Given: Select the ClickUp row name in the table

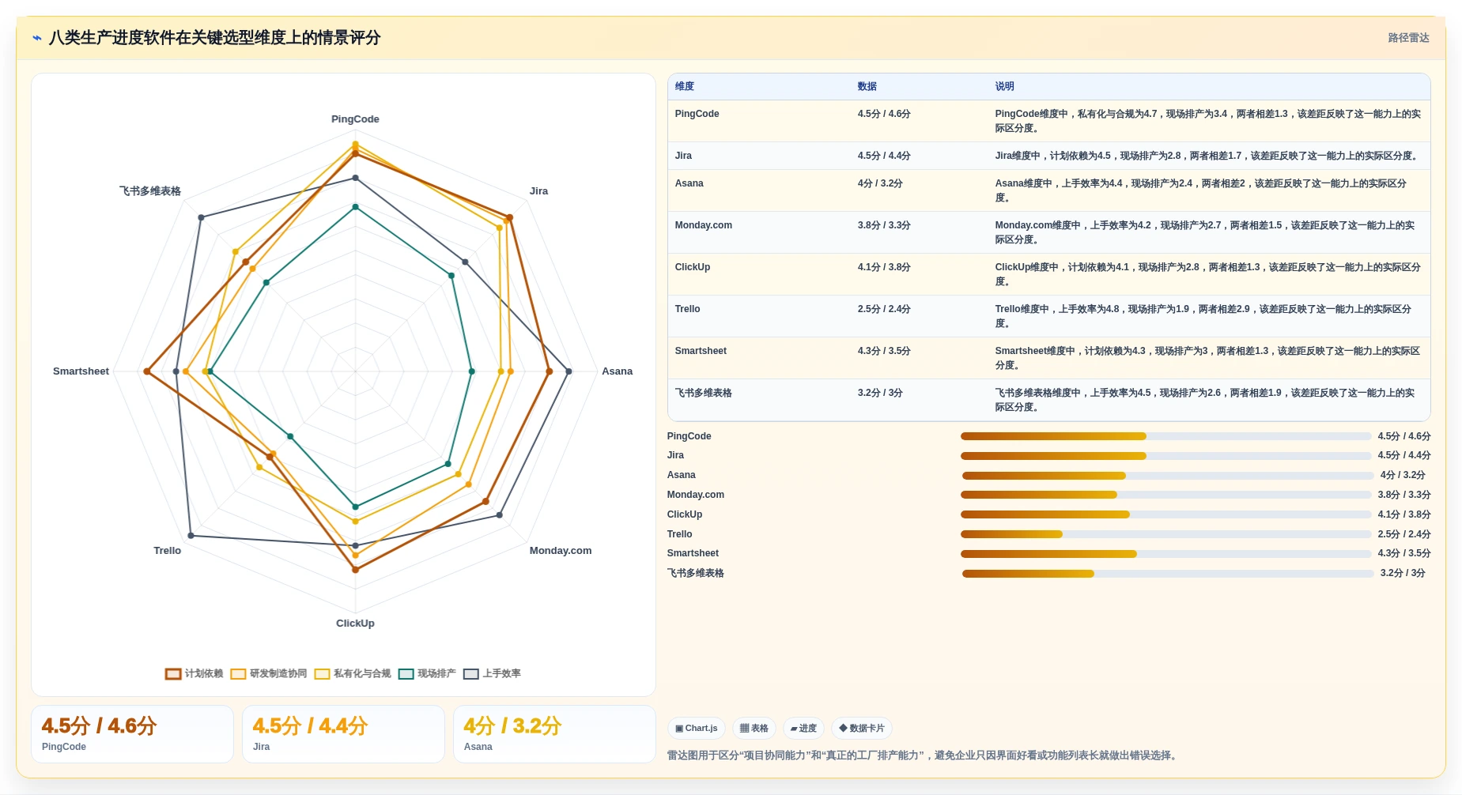Looking at the screenshot, I should (x=692, y=267).
